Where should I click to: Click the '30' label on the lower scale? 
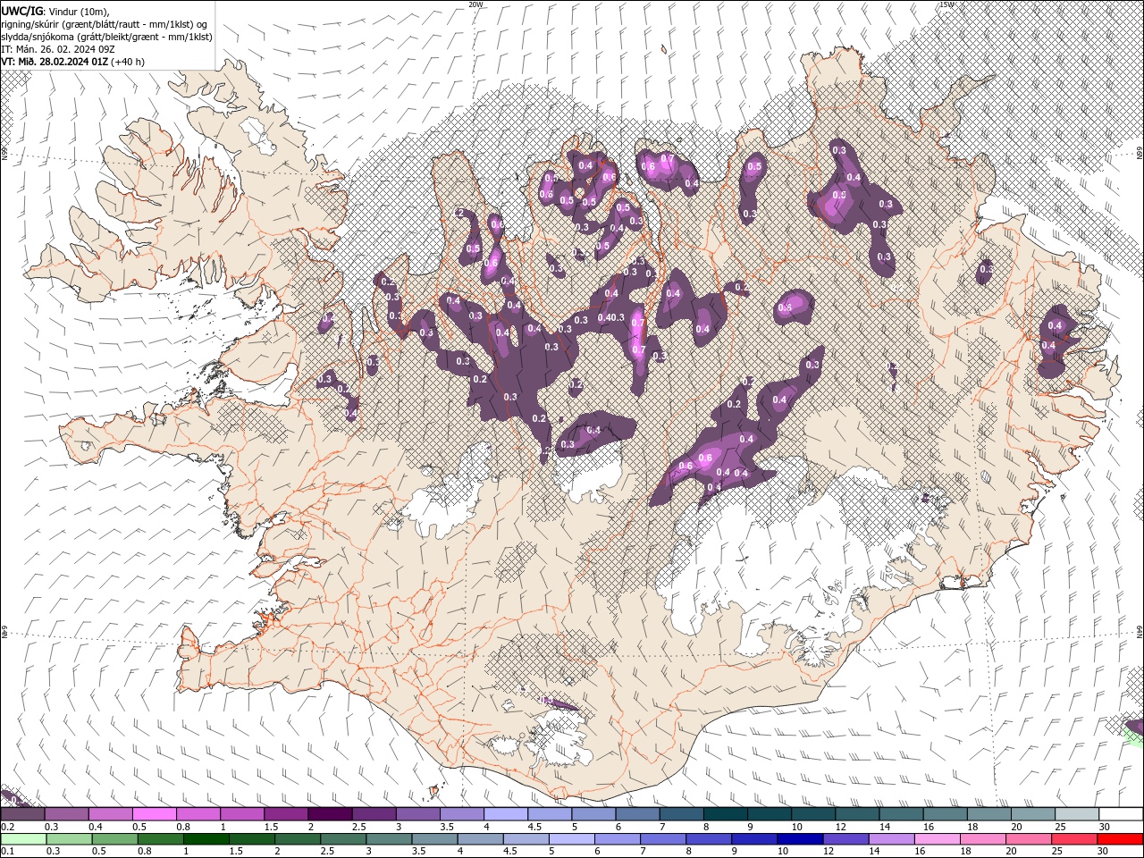pos(1105,851)
